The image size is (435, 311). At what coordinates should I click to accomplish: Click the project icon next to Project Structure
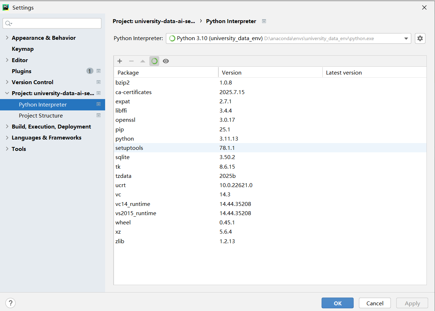click(x=98, y=115)
